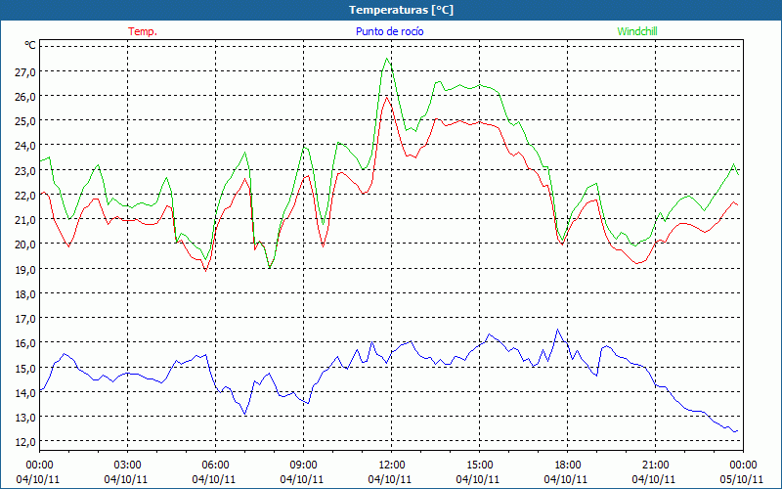782x489 pixels.
Task: Click the 20,0 y-axis value
Action: (x=25, y=244)
